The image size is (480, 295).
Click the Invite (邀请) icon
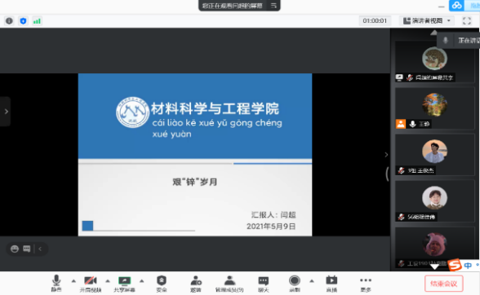(x=196, y=284)
